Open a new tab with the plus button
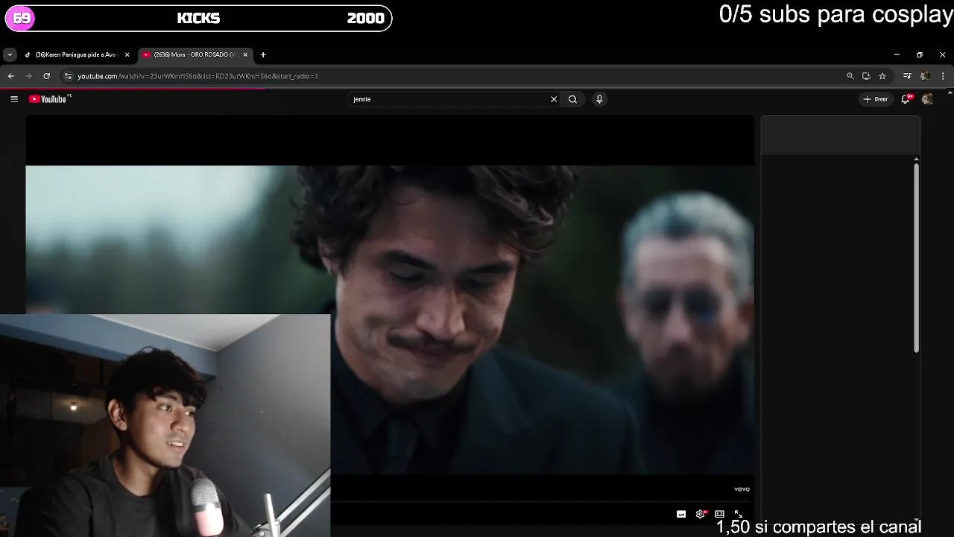 (263, 54)
